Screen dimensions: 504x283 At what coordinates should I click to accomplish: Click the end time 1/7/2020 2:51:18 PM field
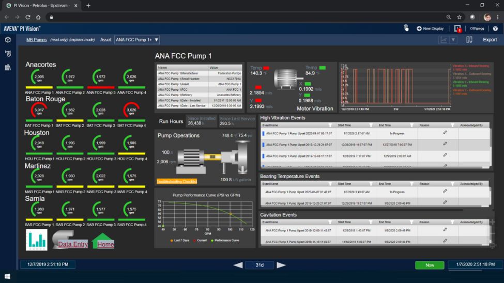476,264
